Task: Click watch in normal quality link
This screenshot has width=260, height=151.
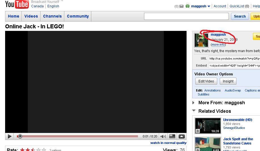Action: [x=168, y=143]
